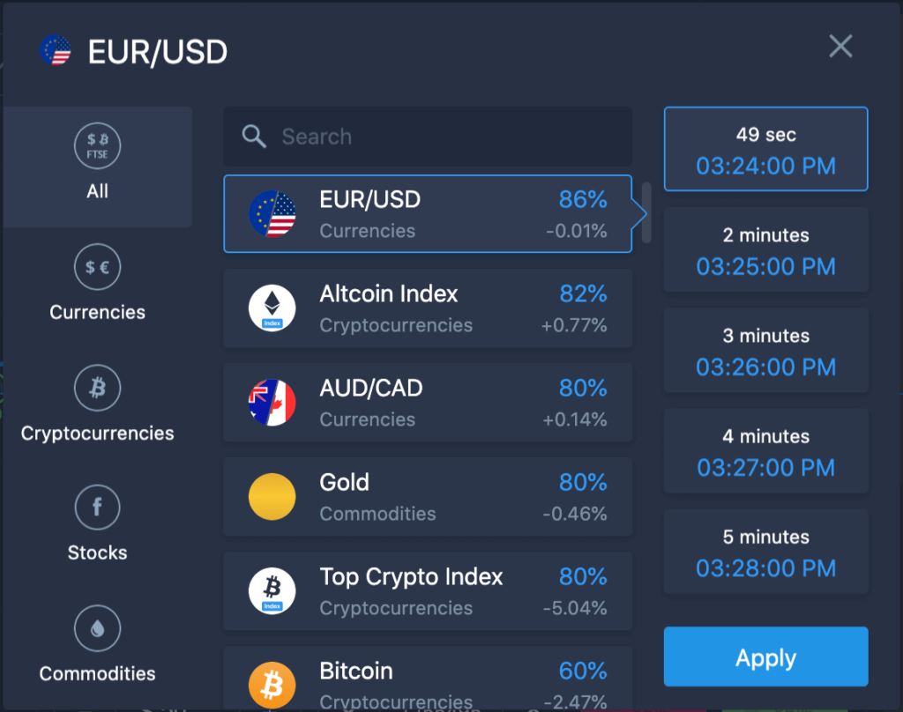903x712 pixels.
Task: Click the Altcoin Index Ethereum icon
Action: point(272,308)
